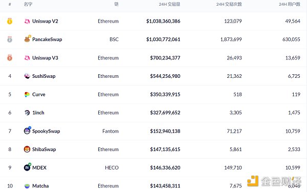
Task: Click the PancakeSwap bunny icon
Action: tap(27, 39)
